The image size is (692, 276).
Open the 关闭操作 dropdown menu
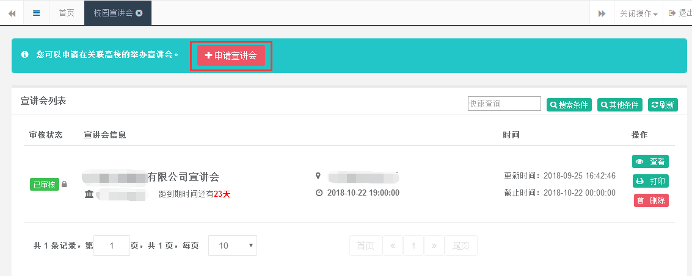pos(639,13)
